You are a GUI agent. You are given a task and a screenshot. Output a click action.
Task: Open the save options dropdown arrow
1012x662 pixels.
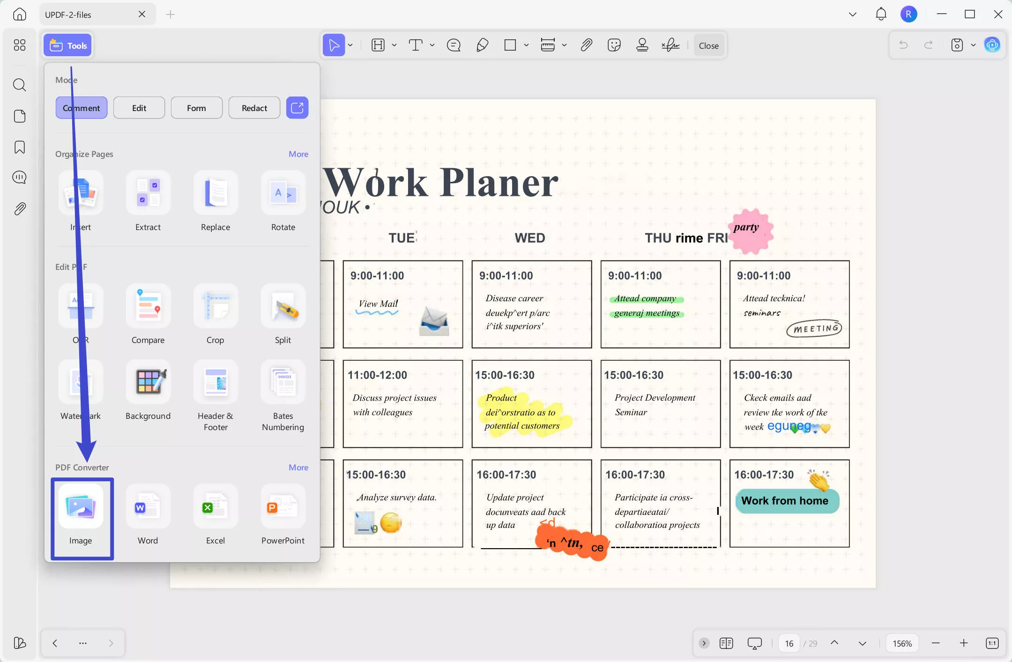[973, 45]
